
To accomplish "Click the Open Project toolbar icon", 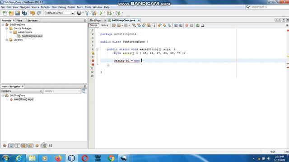I will [x=18, y=13].
